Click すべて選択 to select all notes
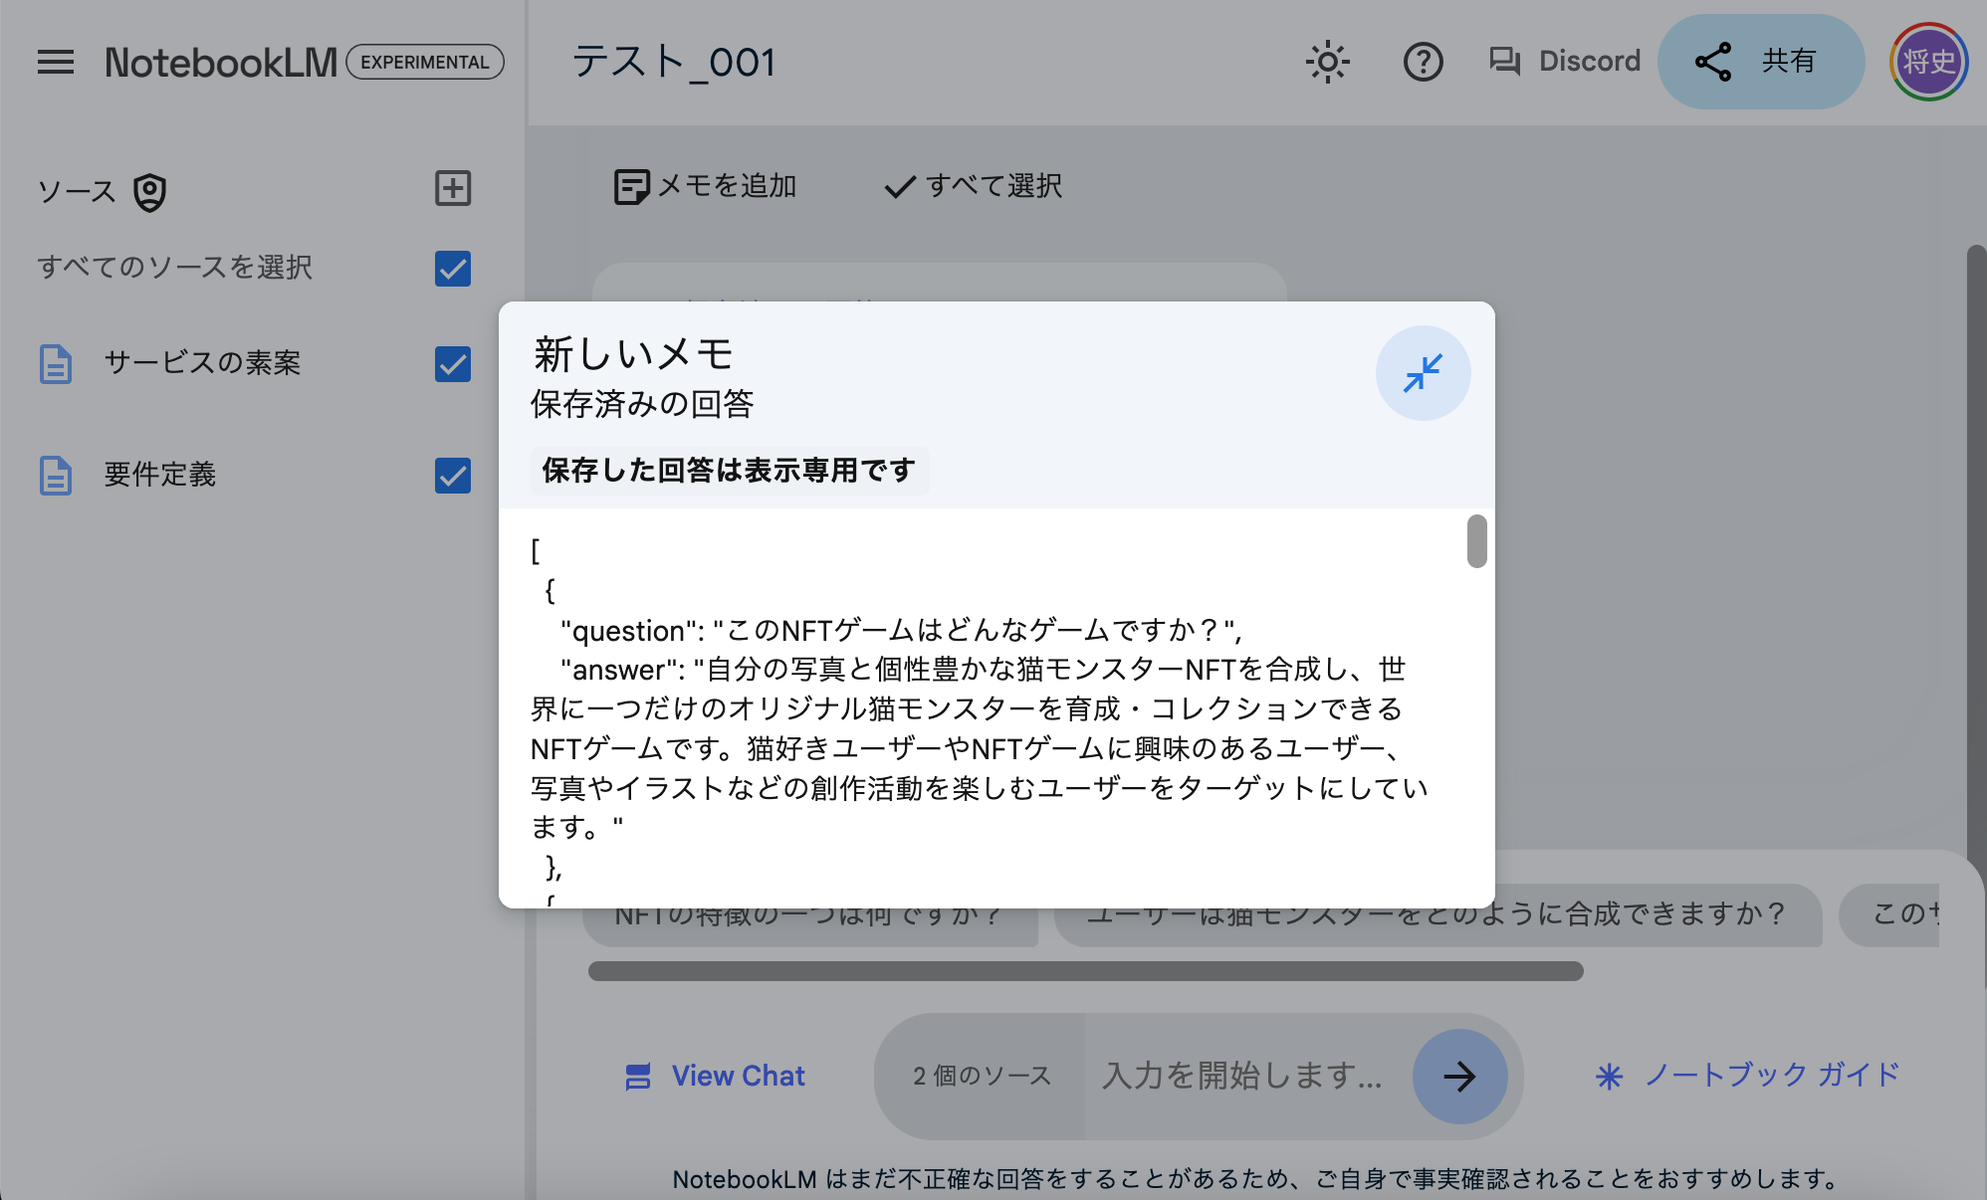This screenshot has height=1200, width=1987. click(974, 186)
